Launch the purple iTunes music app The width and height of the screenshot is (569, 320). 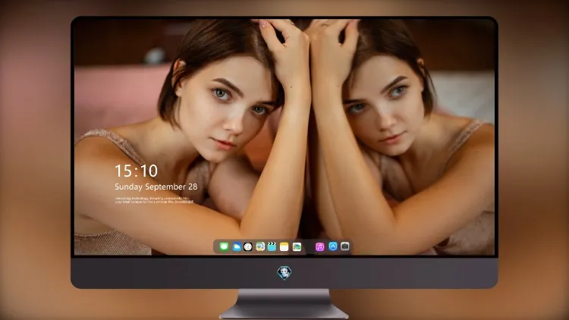tap(319, 247)
